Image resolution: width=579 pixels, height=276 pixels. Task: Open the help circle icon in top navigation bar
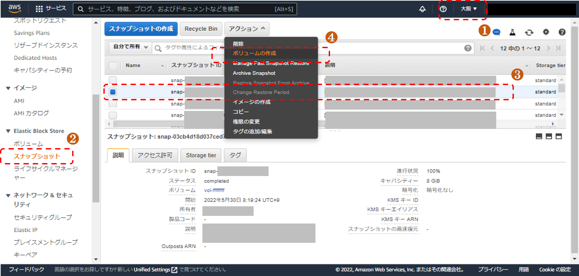point(443,9)
